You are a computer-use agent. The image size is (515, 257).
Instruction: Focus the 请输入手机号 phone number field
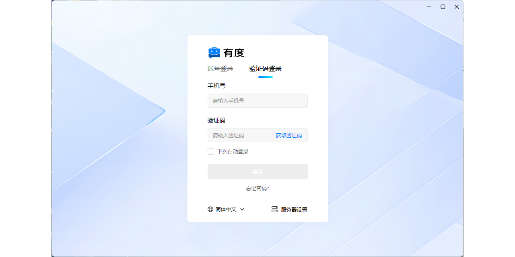pyautogui.click(x=257, y=101)
